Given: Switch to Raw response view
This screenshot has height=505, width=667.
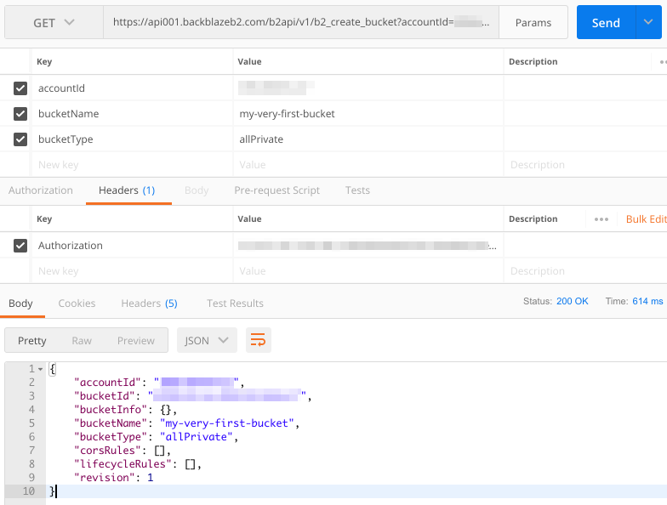Looking at the screenshot, I should coord(82,340).
